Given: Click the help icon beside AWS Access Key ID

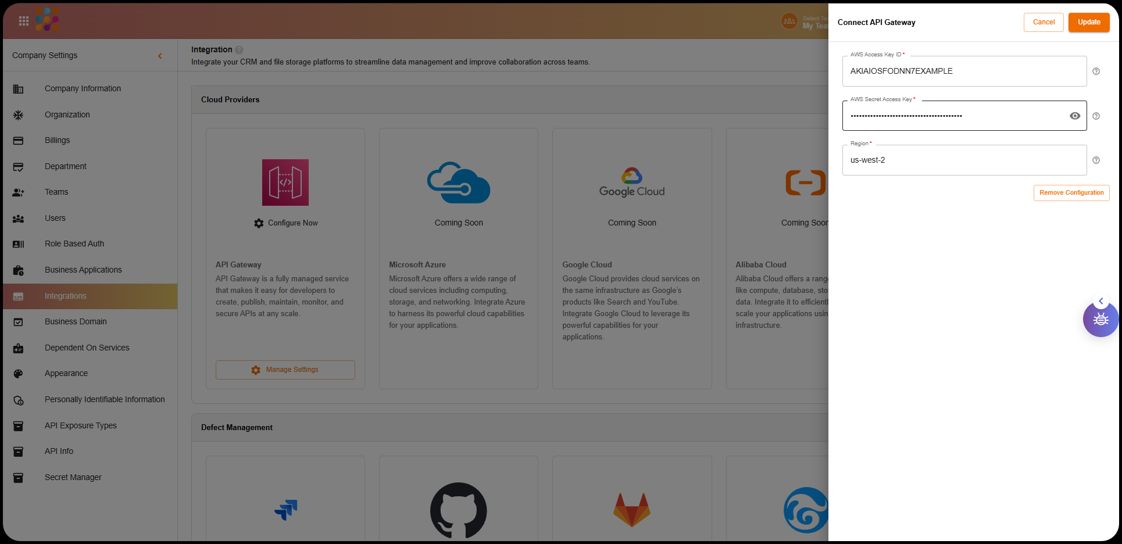Looking at the screenshot, I should (x=1096, y=71).
